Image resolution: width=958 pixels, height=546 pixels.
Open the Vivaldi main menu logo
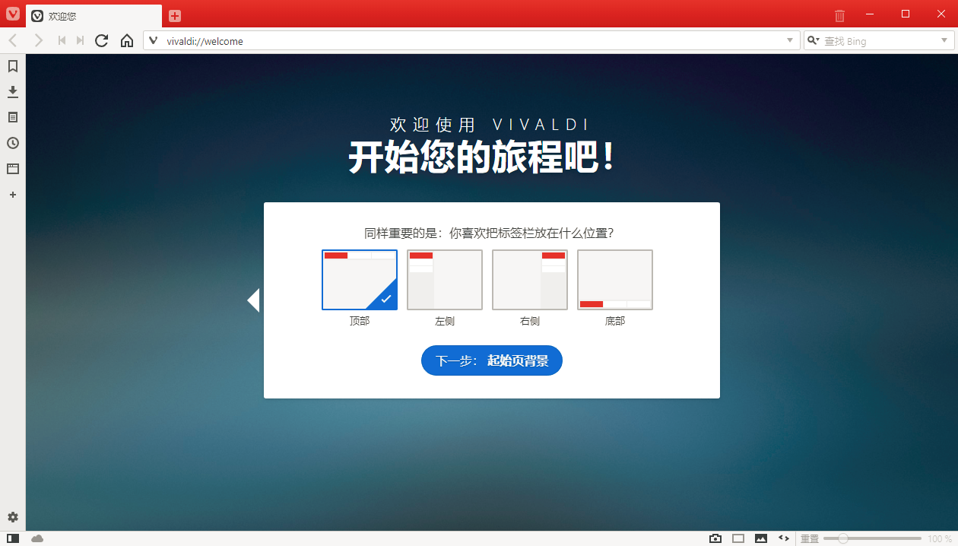[x=13, y=14]
